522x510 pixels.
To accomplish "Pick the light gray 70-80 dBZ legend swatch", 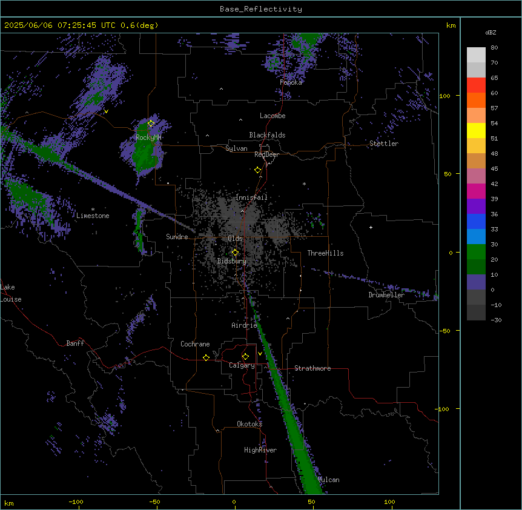I will (476, 55).
